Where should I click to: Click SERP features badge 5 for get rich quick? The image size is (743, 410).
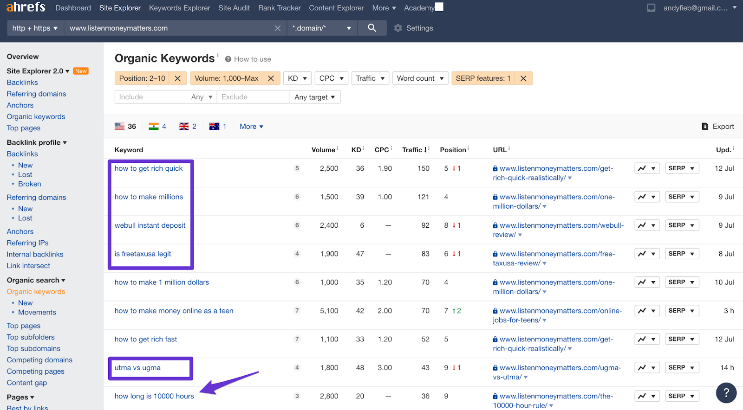(297, 168)
